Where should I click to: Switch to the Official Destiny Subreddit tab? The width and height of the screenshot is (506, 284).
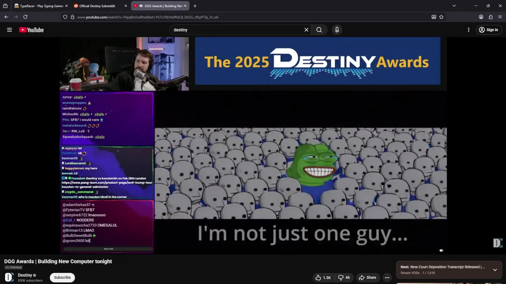[97, 6]
